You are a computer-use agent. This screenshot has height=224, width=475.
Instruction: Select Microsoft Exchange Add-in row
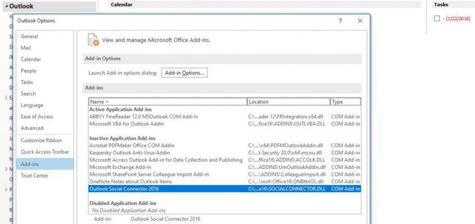225,167
